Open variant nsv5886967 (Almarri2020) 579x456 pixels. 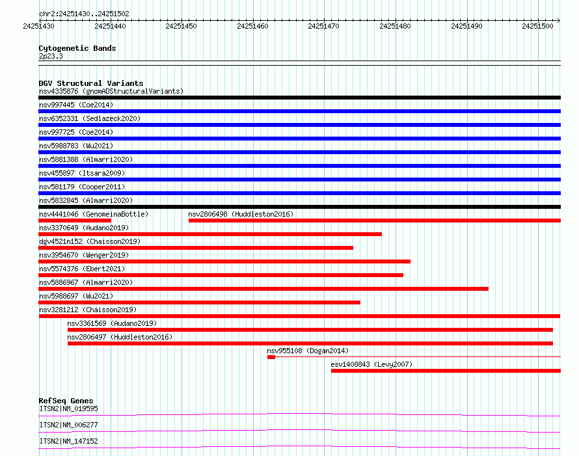pyautogui.click(x=86, y=282)
